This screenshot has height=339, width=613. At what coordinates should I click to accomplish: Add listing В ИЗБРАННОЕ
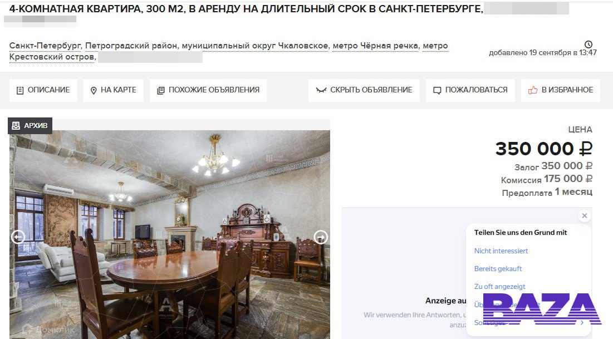point(561,90)
